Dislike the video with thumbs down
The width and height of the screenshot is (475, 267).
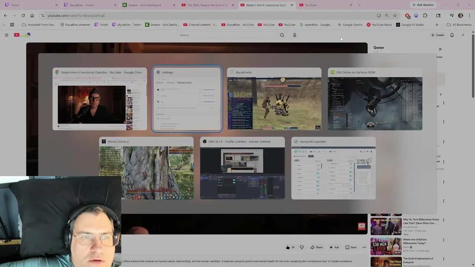point(302,247)
